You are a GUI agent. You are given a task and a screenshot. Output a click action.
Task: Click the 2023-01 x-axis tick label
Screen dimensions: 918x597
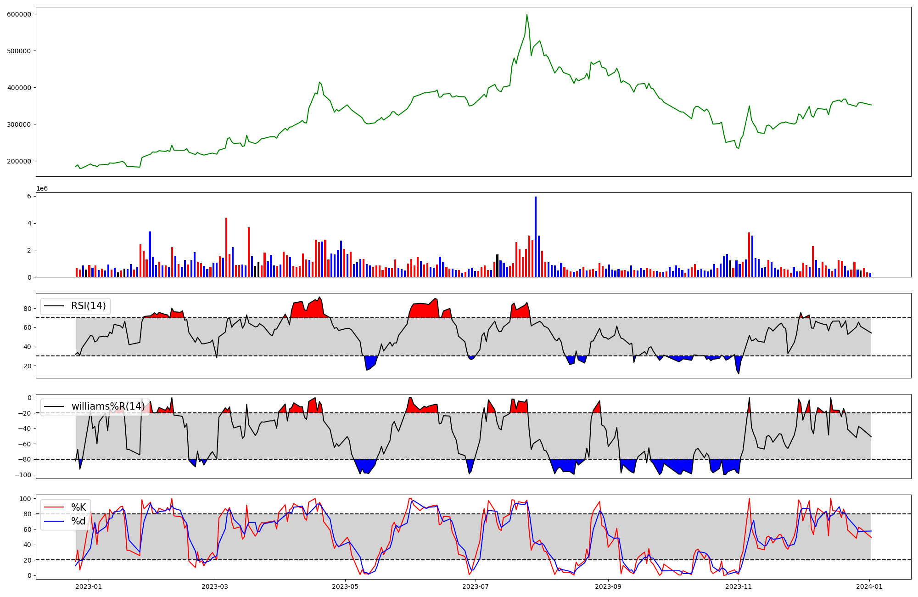88,586
